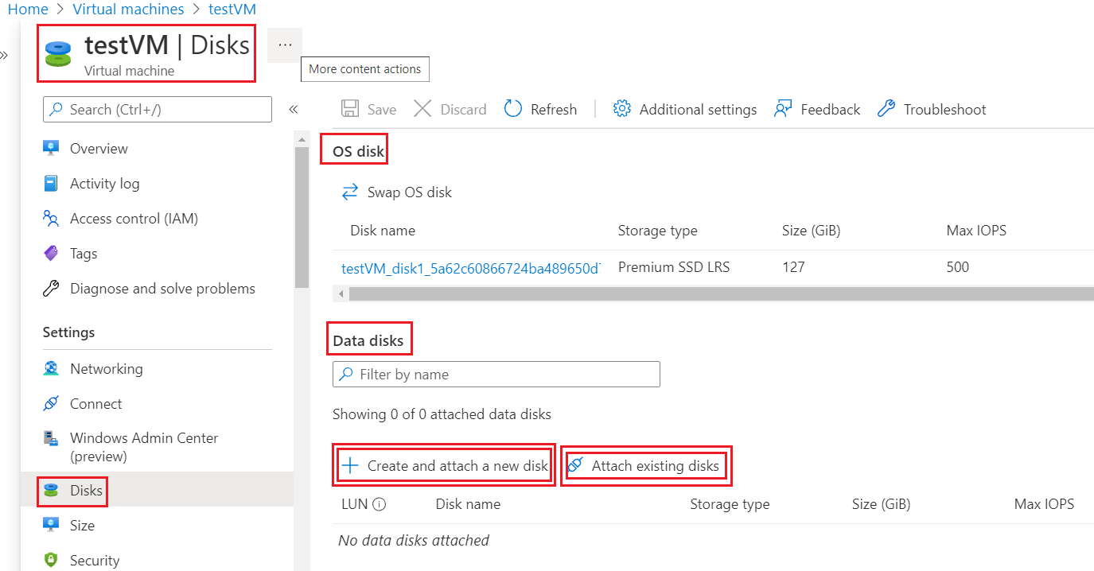The image size is (1094, 571).
Task: Open the More content actions ellipsis
Action: pos(285,45)
